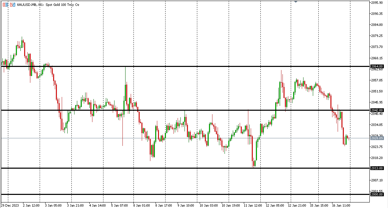Click the 2013.00 price tag on scale
Image resolution: width=388 pixels, height=208 pixels.
pyautogui.click(x=377, y=168)
